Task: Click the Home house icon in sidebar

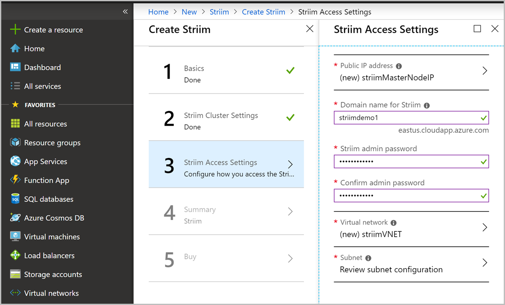Action: pos(15,48)
